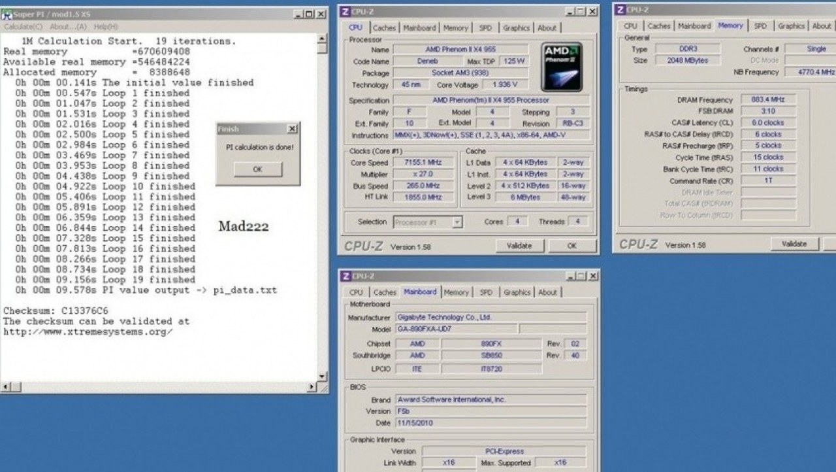Click the Manufacturer field Gigabyte Technology Co., Ltd.
Screen dimensions: 836x472
pos(490,318)
